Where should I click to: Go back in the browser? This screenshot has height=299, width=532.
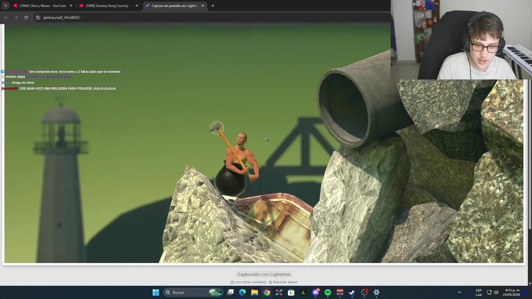pyautogui.click(x=6, y=17)
